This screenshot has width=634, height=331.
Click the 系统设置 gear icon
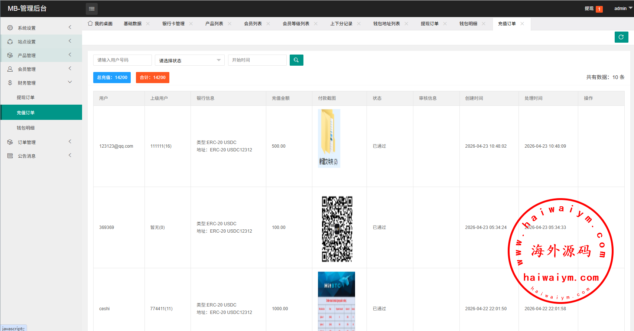[x=10, y=28]
